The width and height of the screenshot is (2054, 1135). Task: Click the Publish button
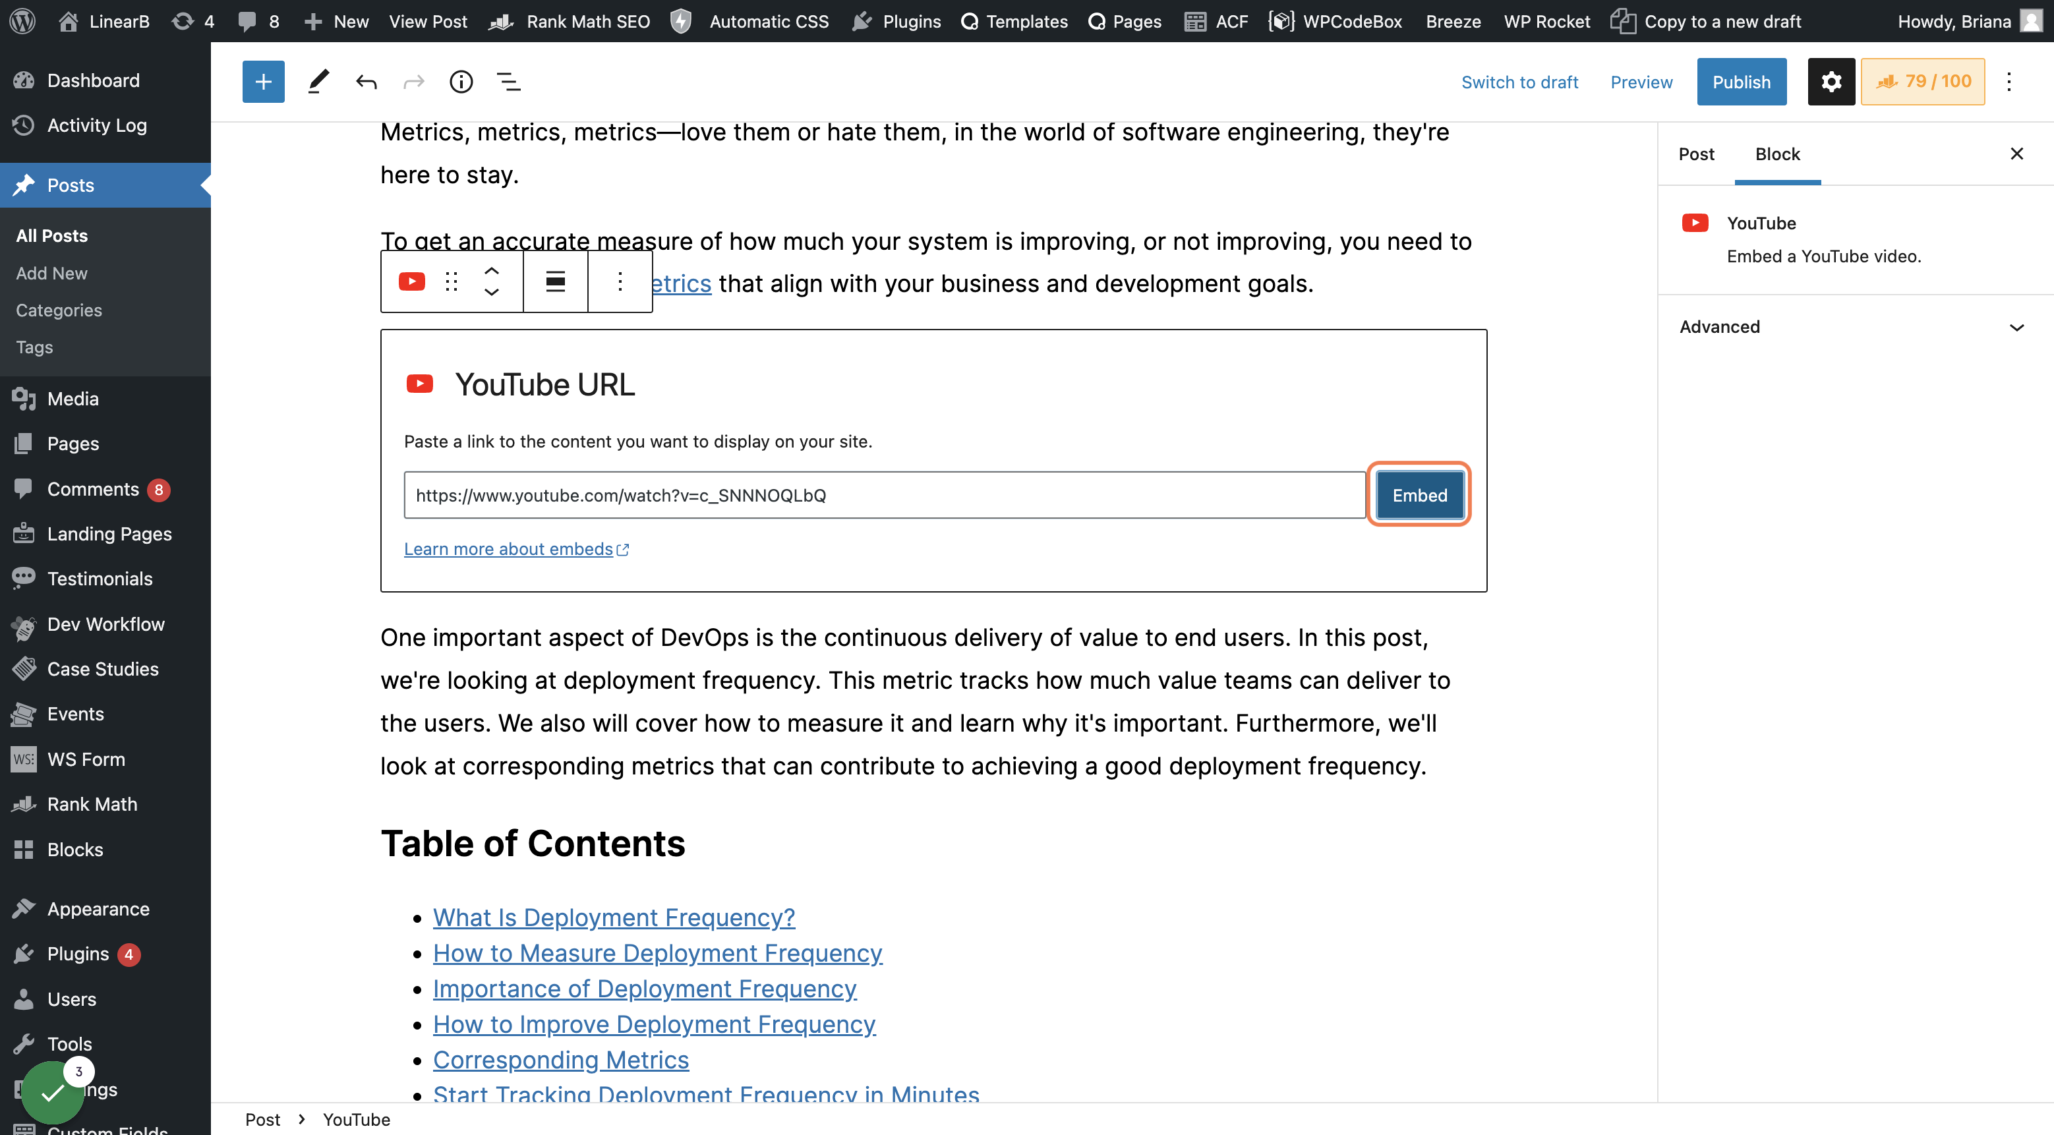click(x=1741, y=81)
